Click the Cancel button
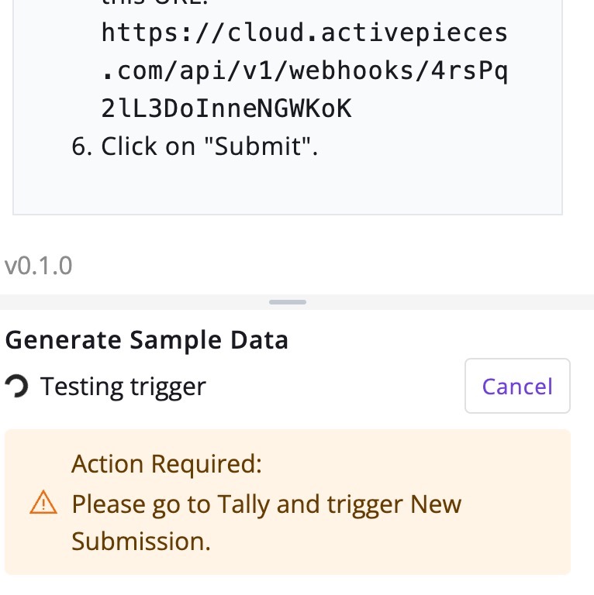The image size is (594, 595). click(517, 386)
